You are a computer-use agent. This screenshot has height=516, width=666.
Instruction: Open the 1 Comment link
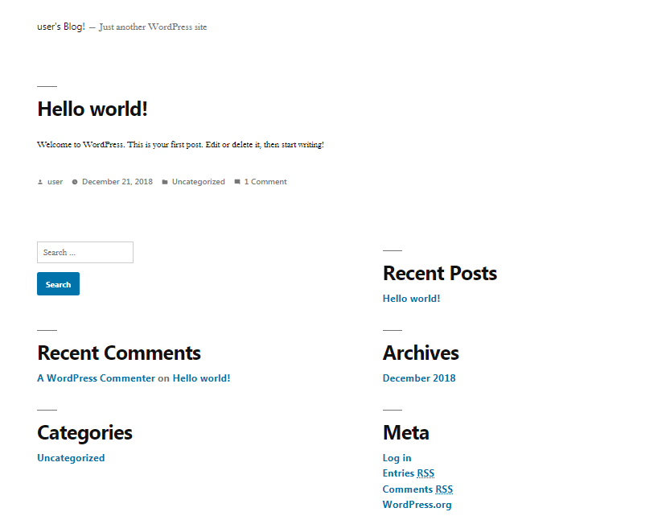coord(265,182)
